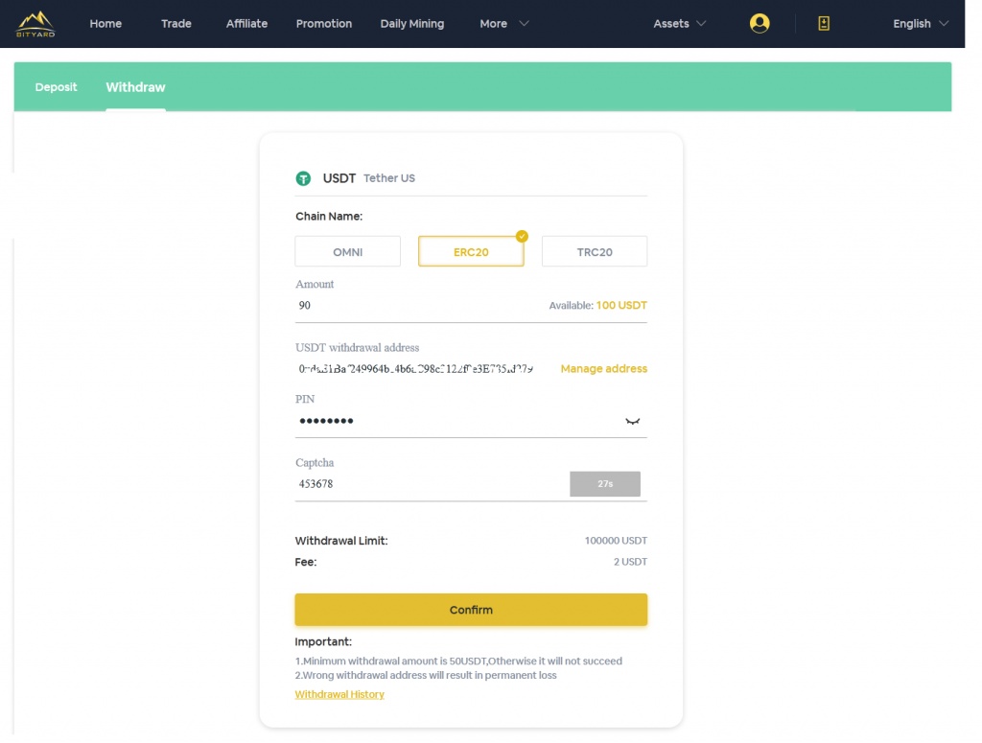Click the USDT Tether coin icon
The height and width of the screenshot is (743, 982).
point(303,178)
